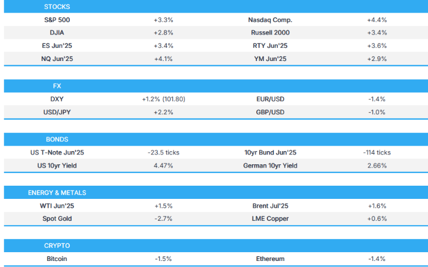Viewport: 428px width, 267px height.
Task: Click the German 10yr Yield label
Action: click(270, 165)
